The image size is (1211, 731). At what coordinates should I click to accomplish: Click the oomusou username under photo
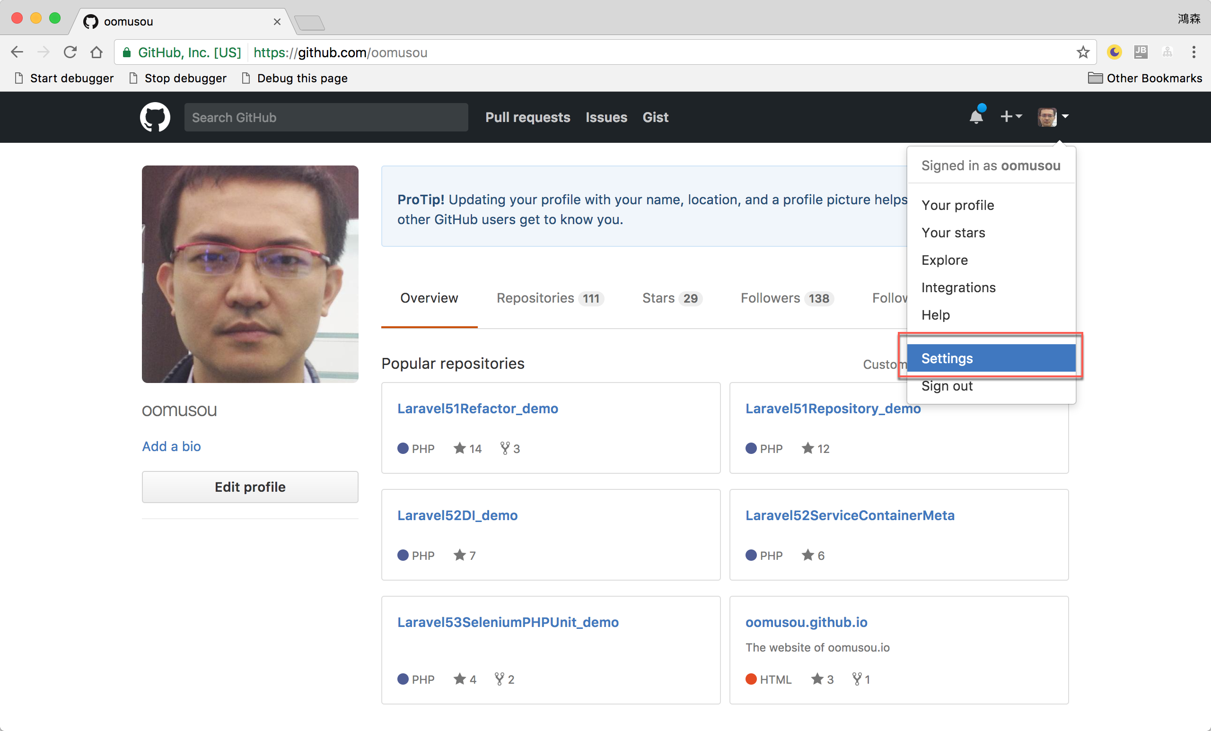[x=179, y=410]
